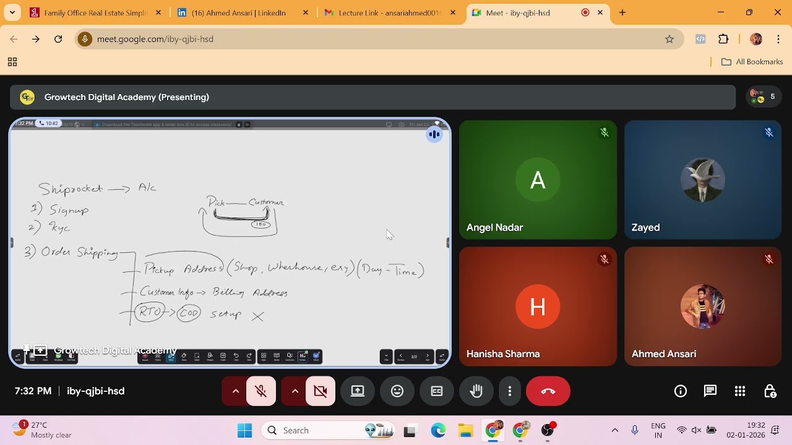The width and height of the screenshot is (792, 445).
Task: Open meeting details info icon
Action: coord(681,391)
